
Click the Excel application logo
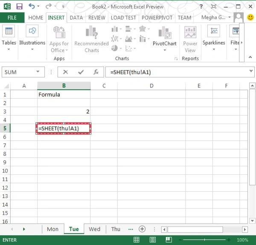(7, 6)
